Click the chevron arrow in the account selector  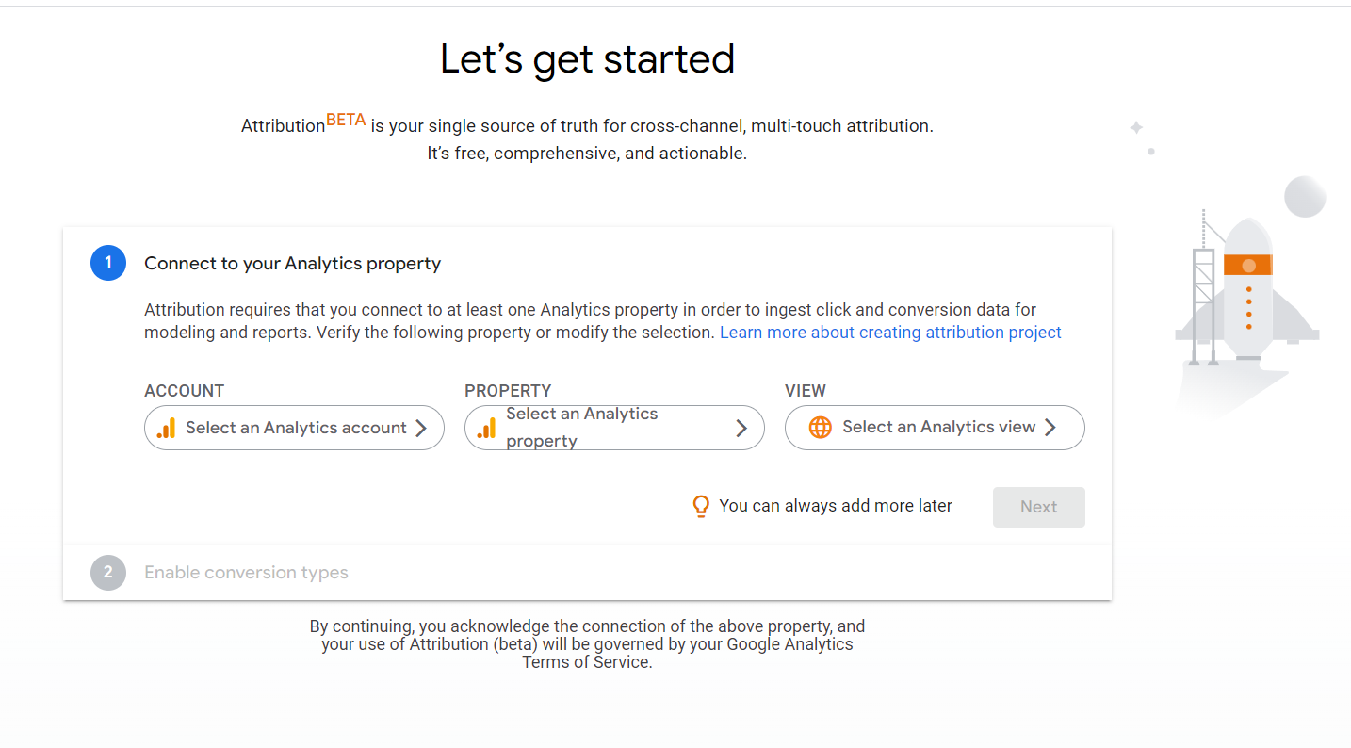click(421, 428)
